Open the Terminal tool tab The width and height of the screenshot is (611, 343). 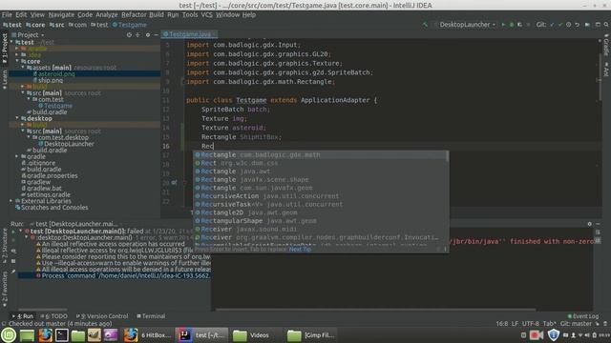pos(151,316)
